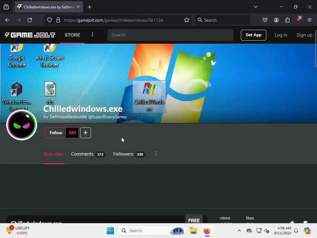Click the Get App button
Image resolution: width=317 pixels, height=238 pixels.
tap(253, 35)
